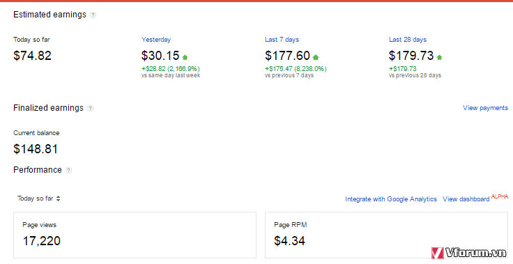Open the Last 7 days report link

pyautogui.click(x=282, y=40)
